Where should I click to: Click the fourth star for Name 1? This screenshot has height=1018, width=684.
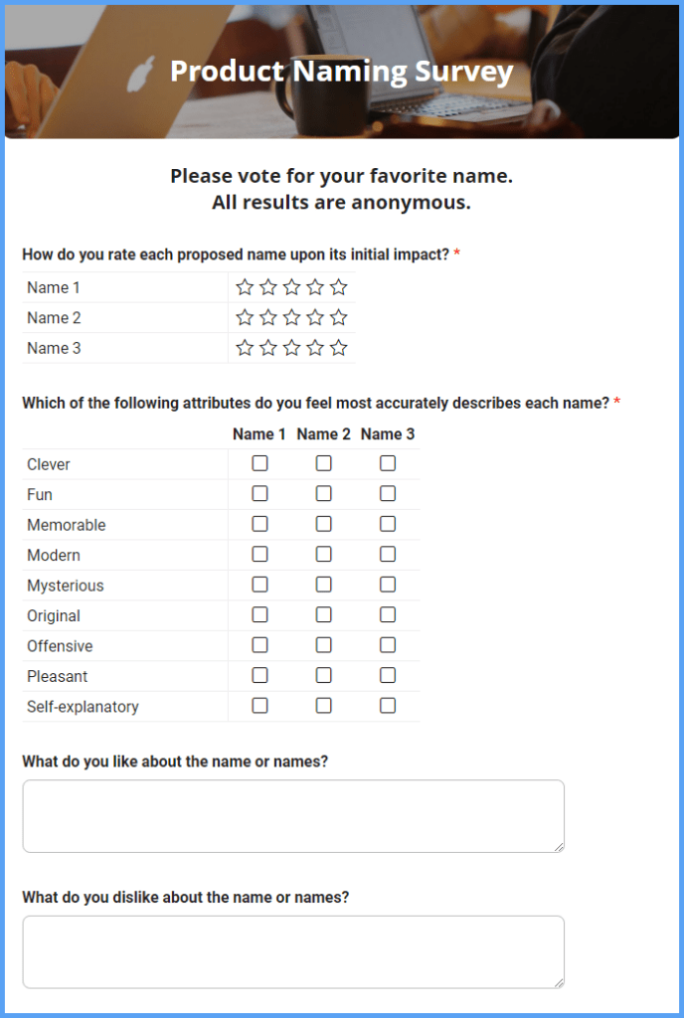315,286
